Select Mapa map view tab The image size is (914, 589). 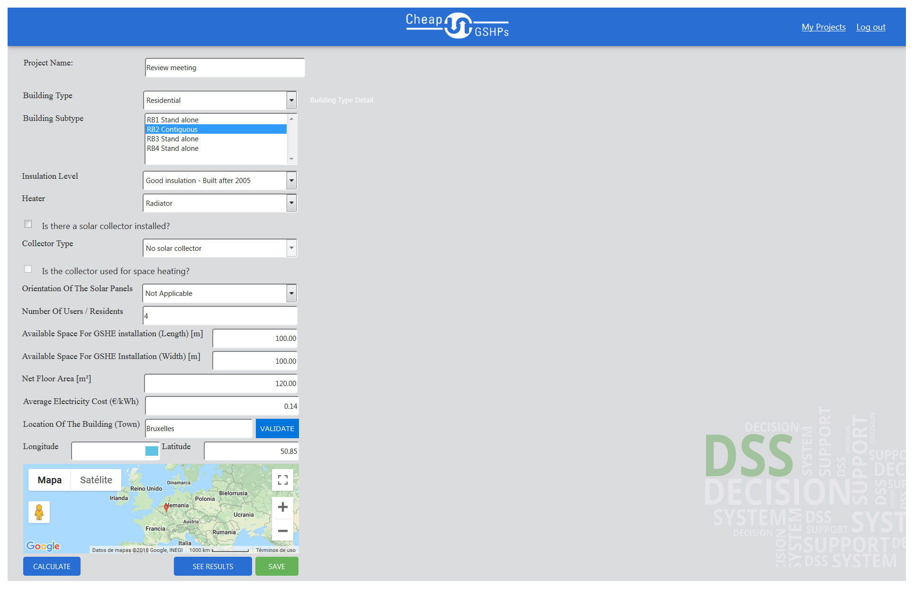[x=50, y=480]
